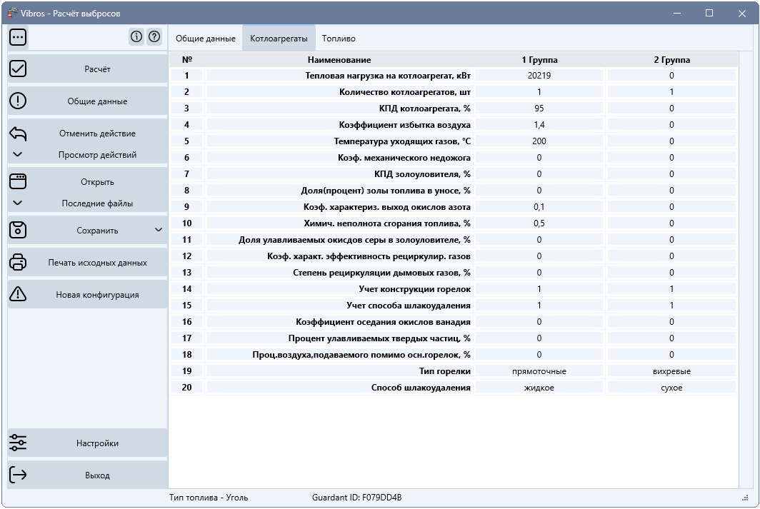Open the Сохранить dropdown arrow

coord(159,230)
